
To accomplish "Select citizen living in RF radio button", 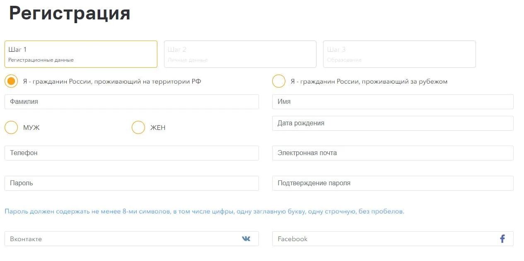I will click(11, 81).
